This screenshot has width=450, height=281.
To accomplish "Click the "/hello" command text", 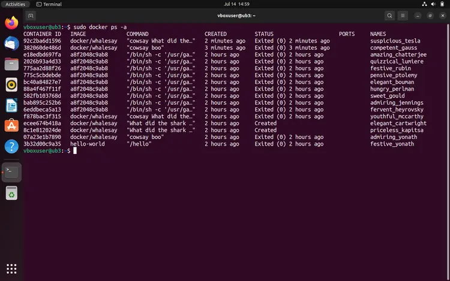I will pyautogui.click(x=139, y=144).
